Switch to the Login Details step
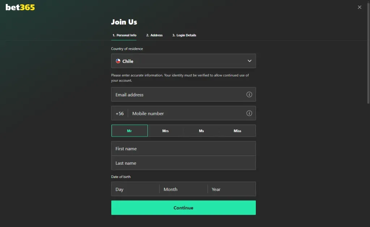This screenshot has width=370, height=227. pyautogui.click(x=184, y=35)
